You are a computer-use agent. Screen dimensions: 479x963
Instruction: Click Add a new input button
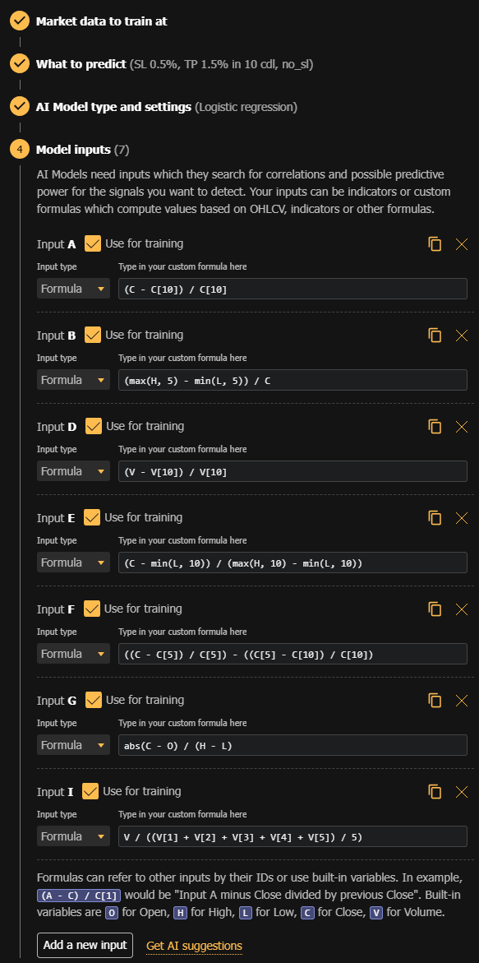coord(85,945)
